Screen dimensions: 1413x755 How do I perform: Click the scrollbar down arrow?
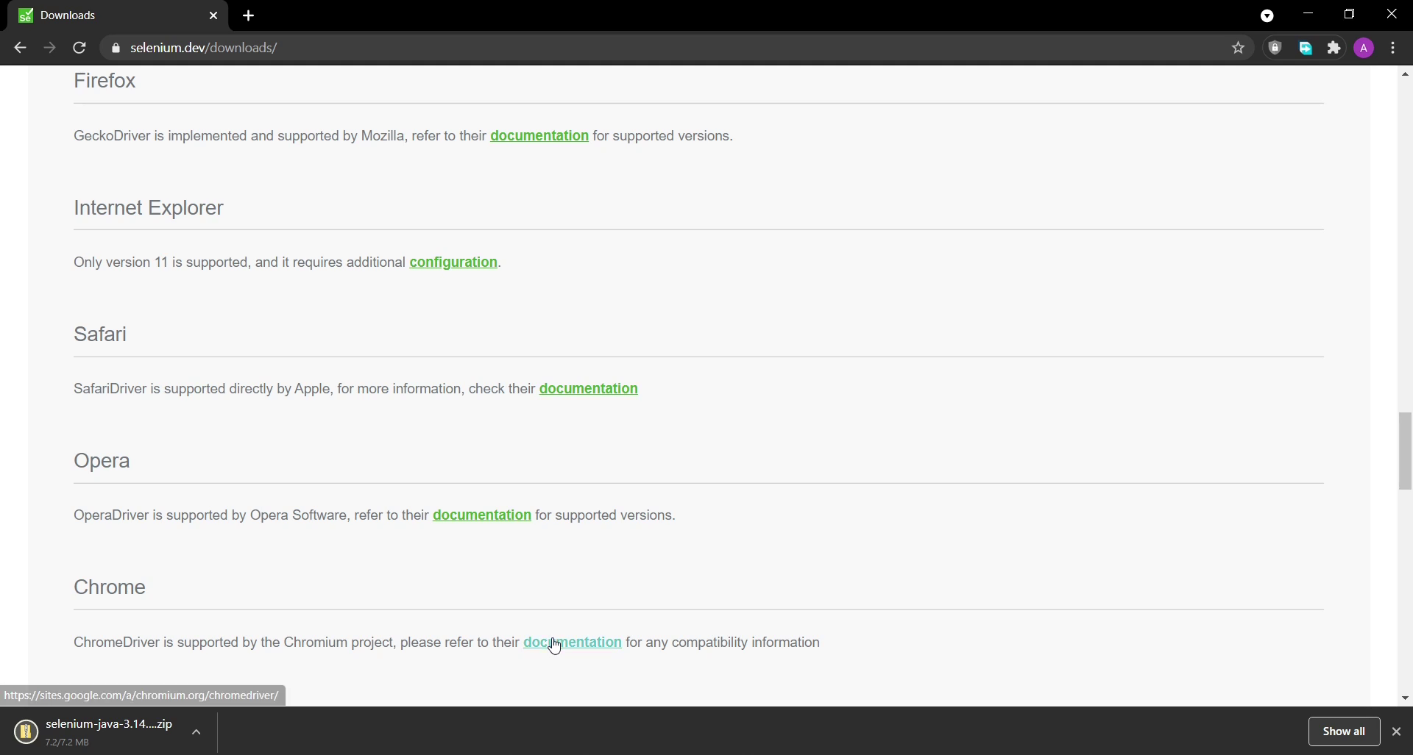coord(1405,698)
